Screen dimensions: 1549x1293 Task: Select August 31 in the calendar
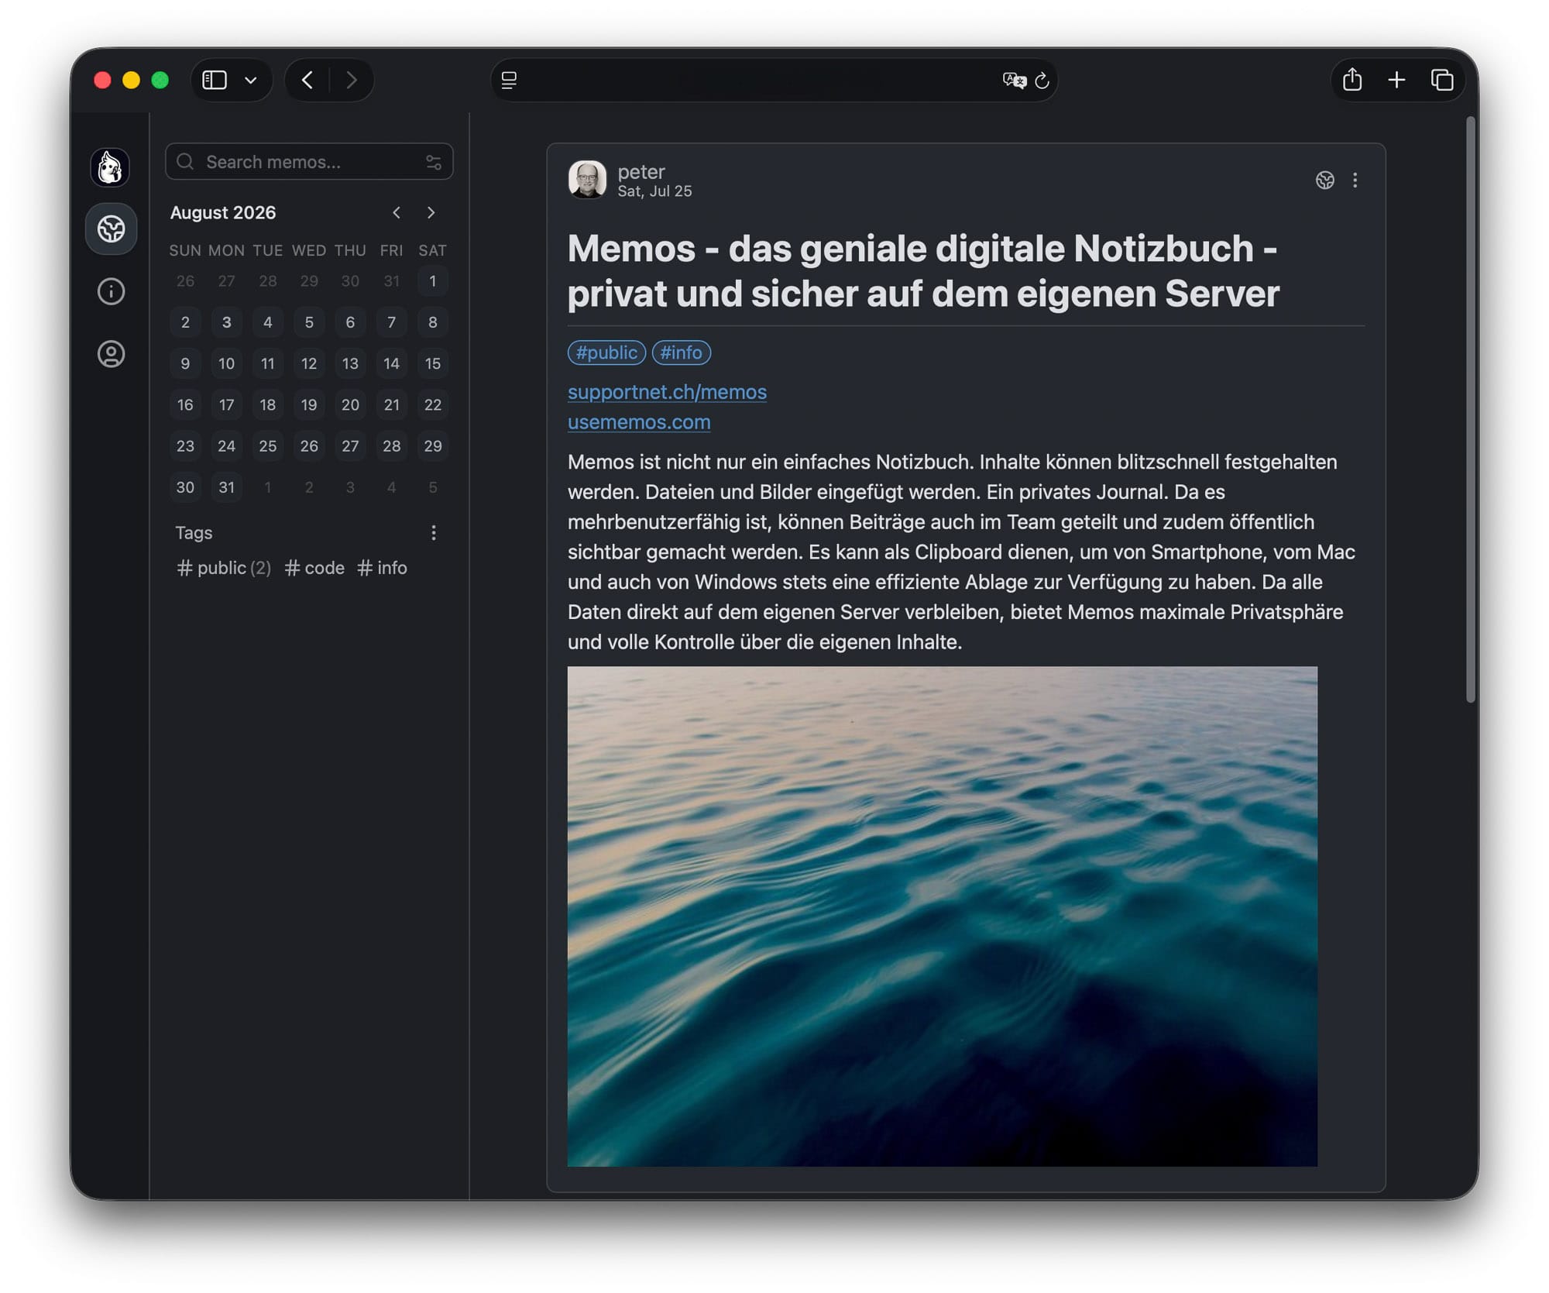coord(226,487)
